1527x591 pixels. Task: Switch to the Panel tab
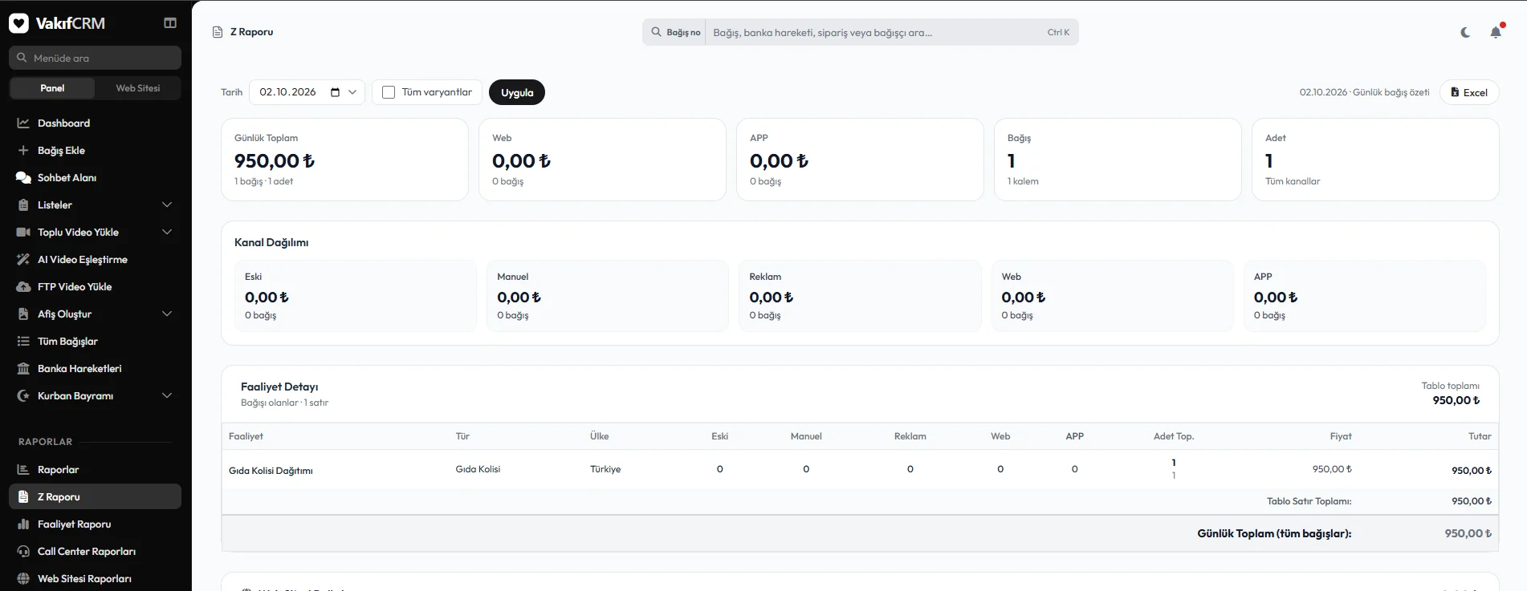tap(52, 88)
